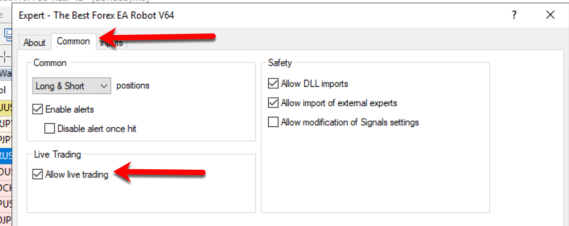The image size is (569, 226).
Task: Switch to the About tab
Action: [x=34, y=43]
